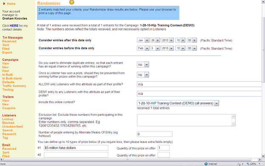Click the red Home arrow icon
The height and width of the screenshot is (166, 265).
click(4, 3)
